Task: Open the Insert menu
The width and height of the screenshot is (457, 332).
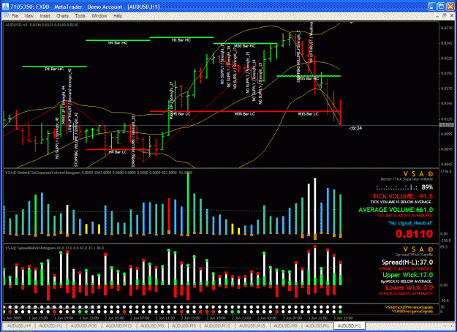Action: [45, 16]
